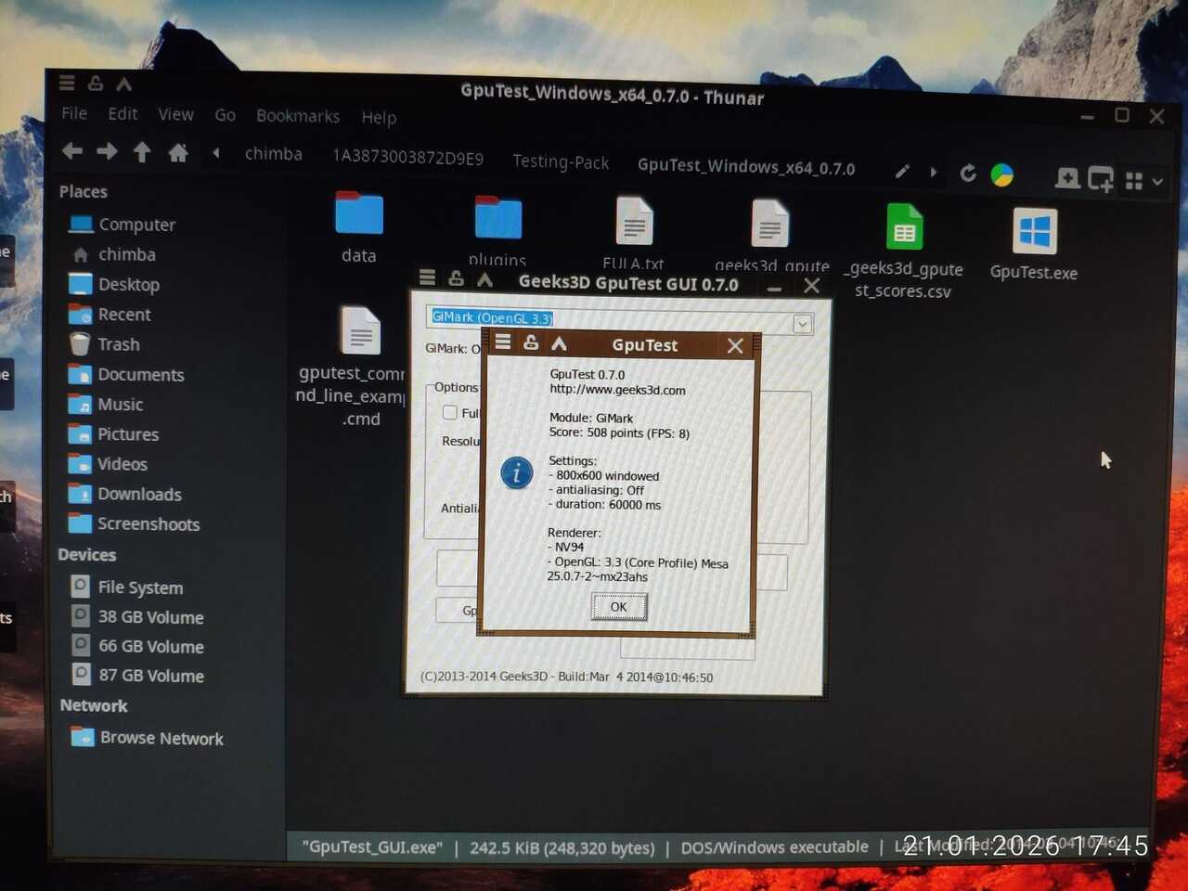Viewport: 1188px width, 891px height.
Task: Open the File menu
Action: (74, 113)
